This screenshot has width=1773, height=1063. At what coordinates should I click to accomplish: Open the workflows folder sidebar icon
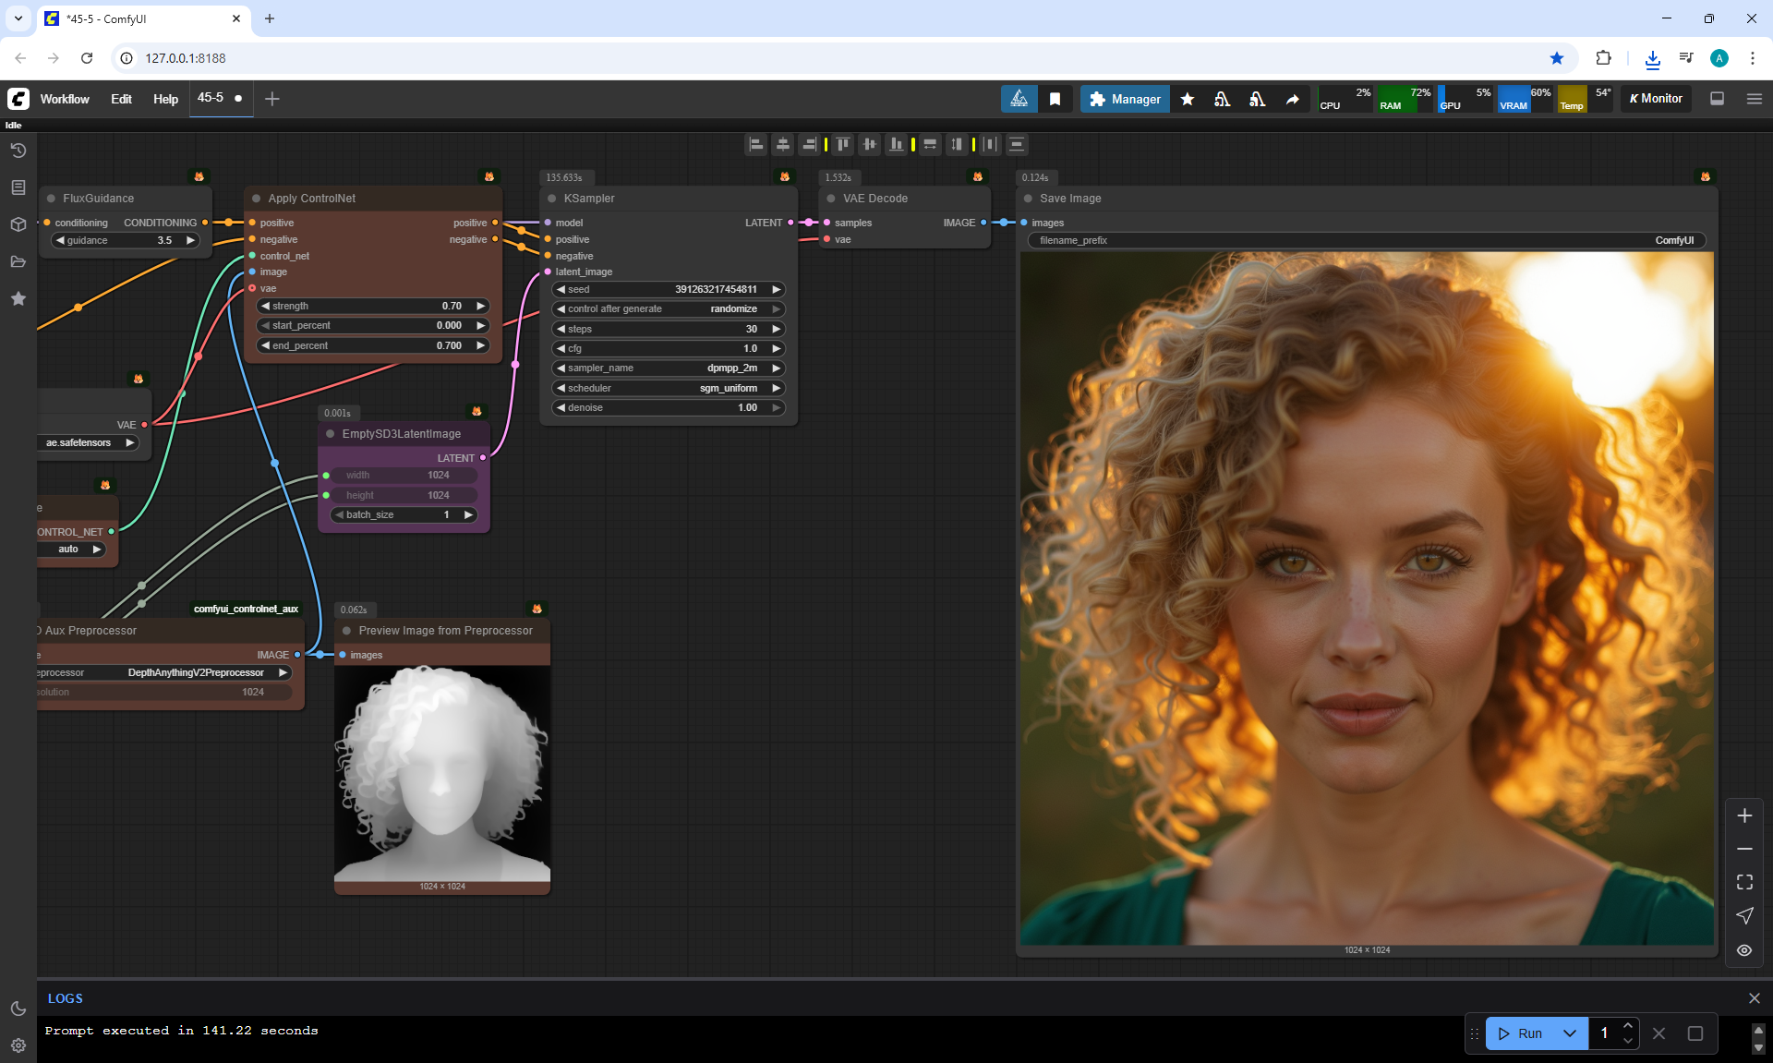click(18, 261)
